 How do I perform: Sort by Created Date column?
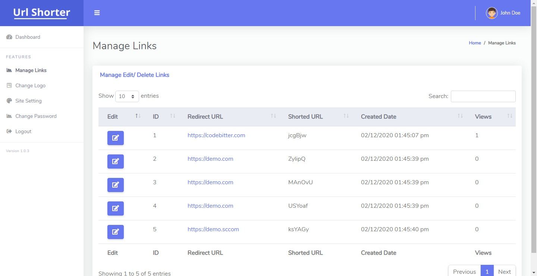(378, 117)
